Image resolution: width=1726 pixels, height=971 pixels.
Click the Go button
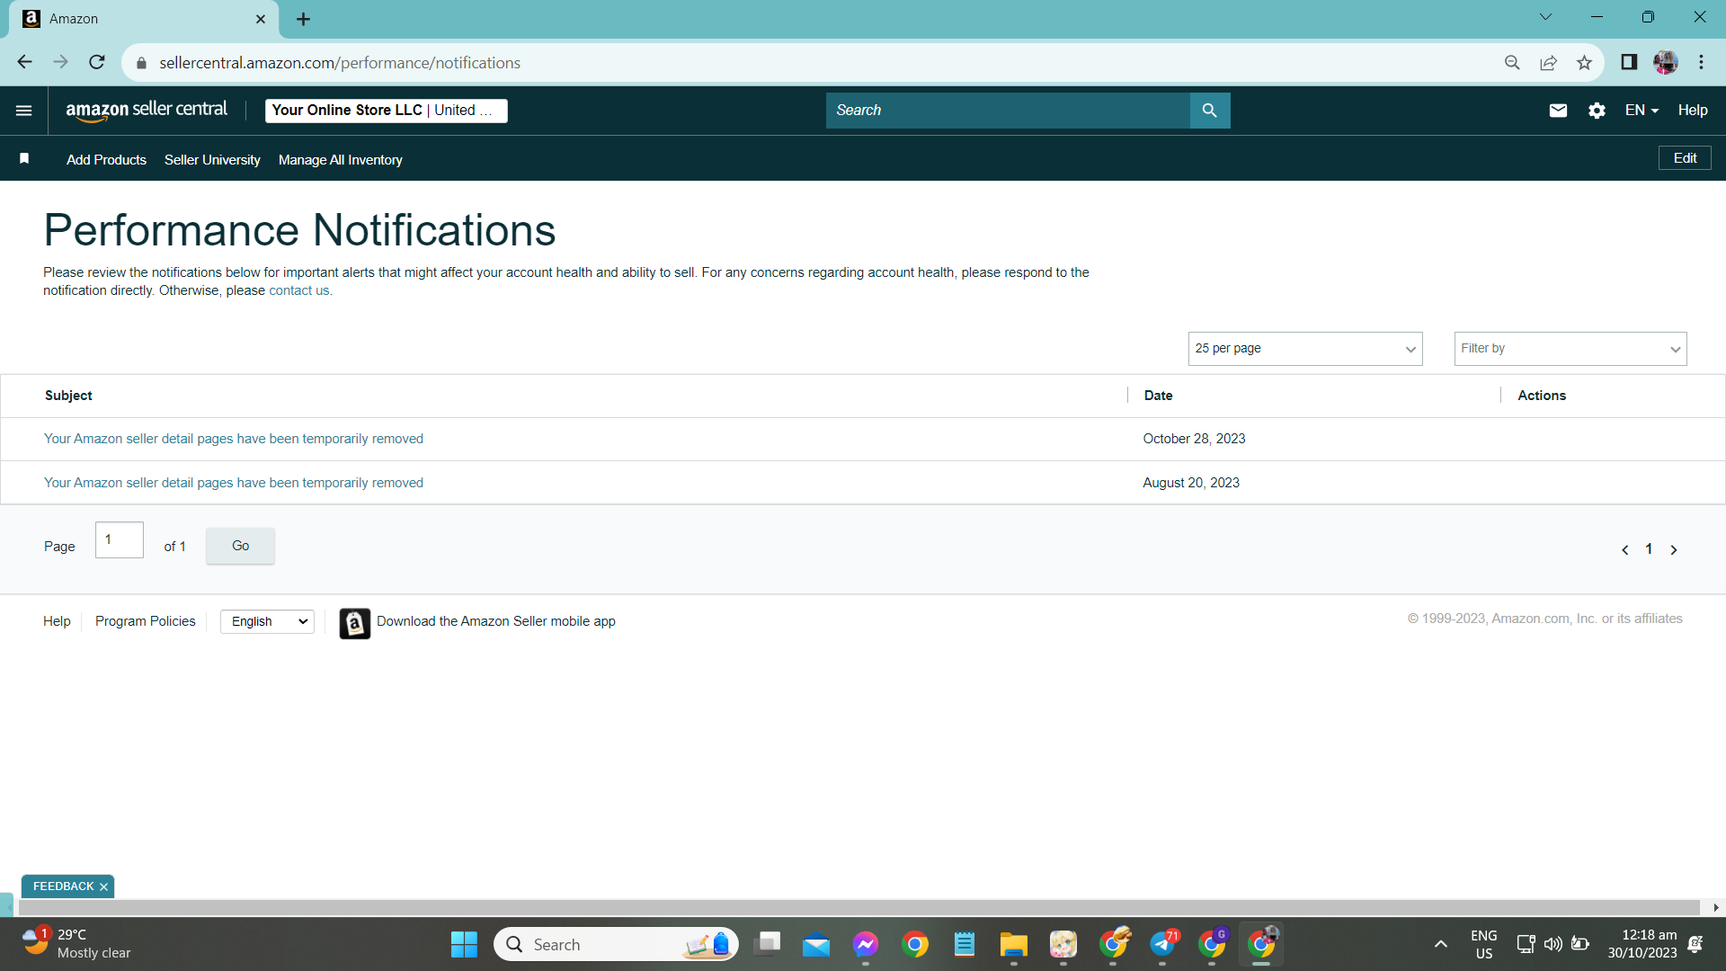240,546
